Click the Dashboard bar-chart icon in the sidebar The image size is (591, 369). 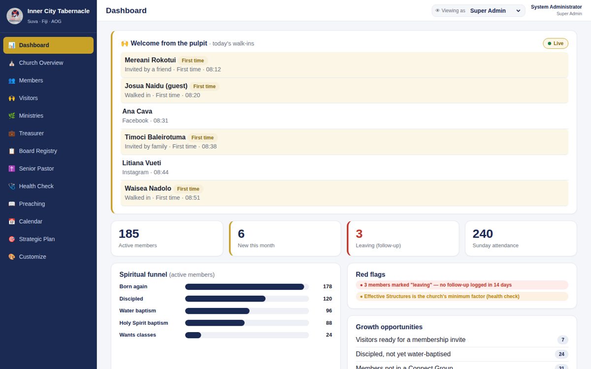[x=12, y=45]
